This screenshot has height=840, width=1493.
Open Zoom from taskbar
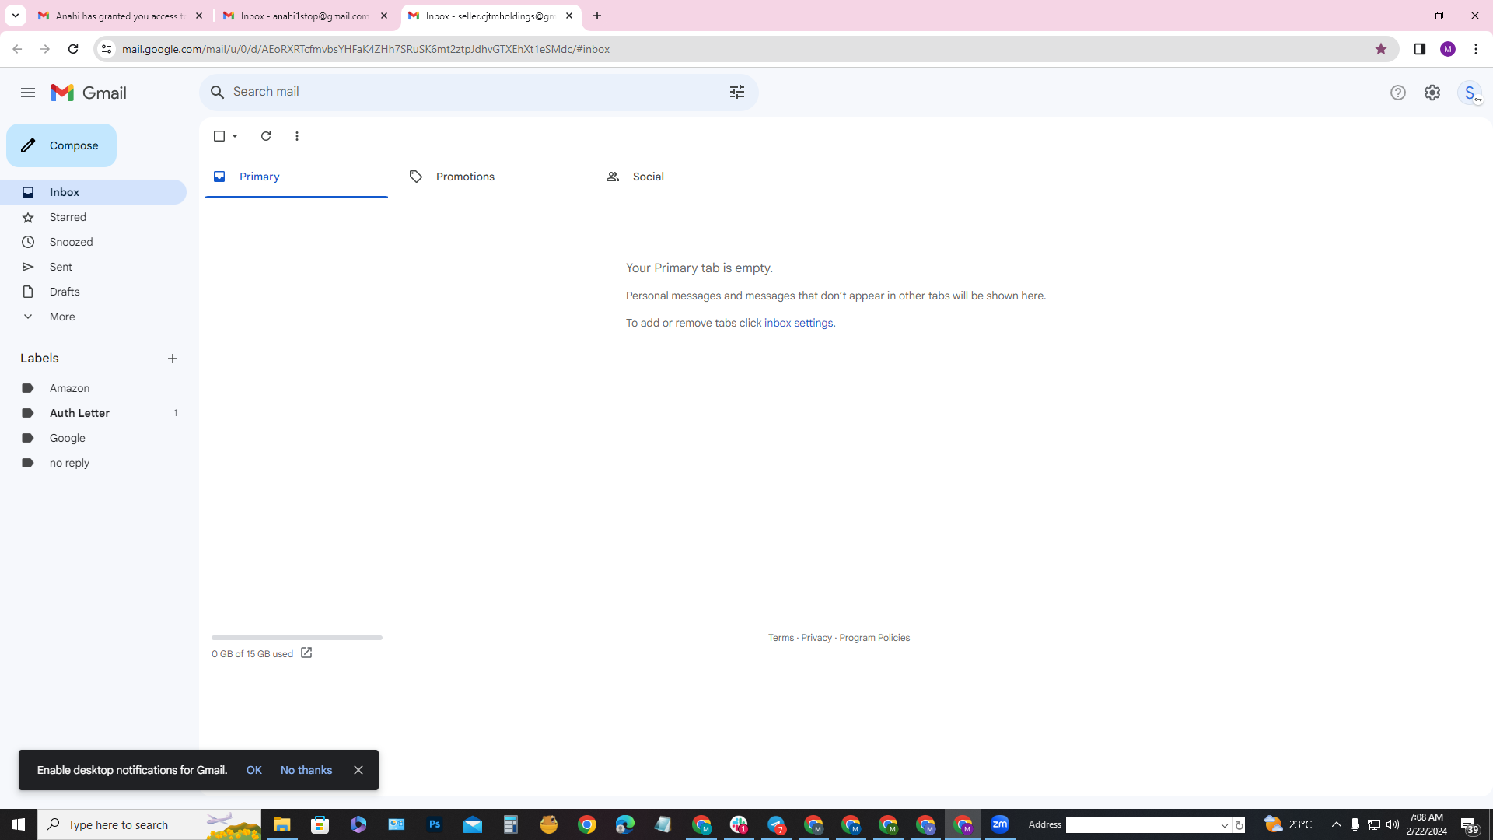coord(1000,824)
